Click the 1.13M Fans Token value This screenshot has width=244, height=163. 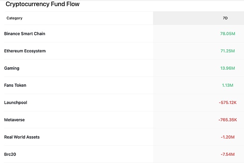pyautogui.click(x=229, y=86)
